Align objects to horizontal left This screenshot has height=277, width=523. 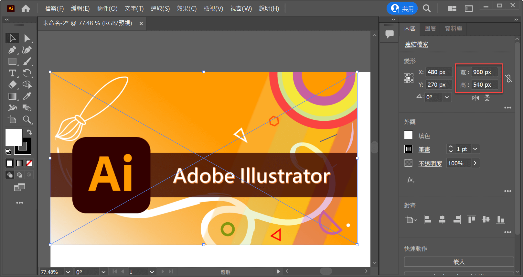pos(428,219)
